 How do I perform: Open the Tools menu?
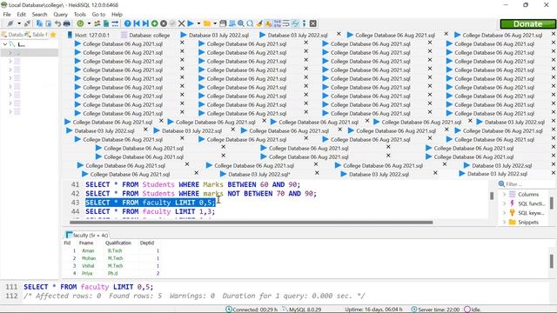[80, 15]
